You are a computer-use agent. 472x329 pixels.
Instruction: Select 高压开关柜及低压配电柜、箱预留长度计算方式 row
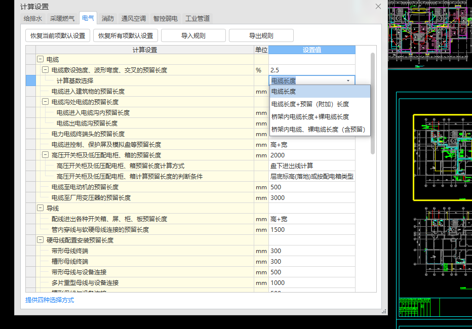pyautogui.click(x=145, y=166)
